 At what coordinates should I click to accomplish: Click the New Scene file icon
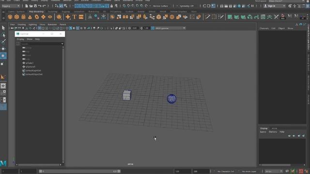click(27, 6)
